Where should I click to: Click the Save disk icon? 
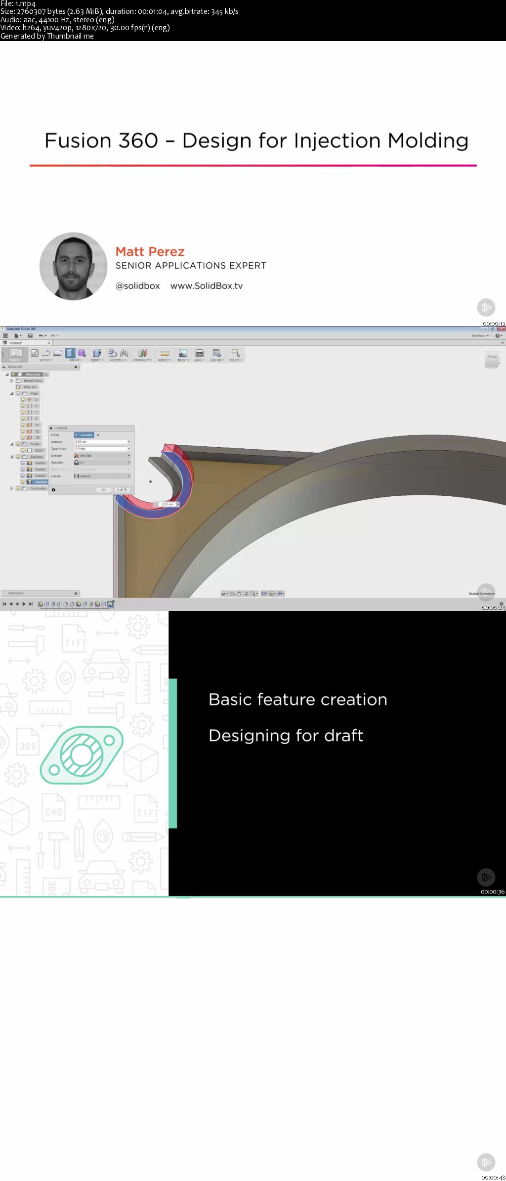tap(30, 335)
